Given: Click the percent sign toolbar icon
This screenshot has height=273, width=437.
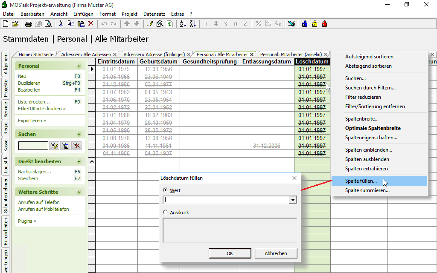Looking at the screenshot, I should coord(258,24).
